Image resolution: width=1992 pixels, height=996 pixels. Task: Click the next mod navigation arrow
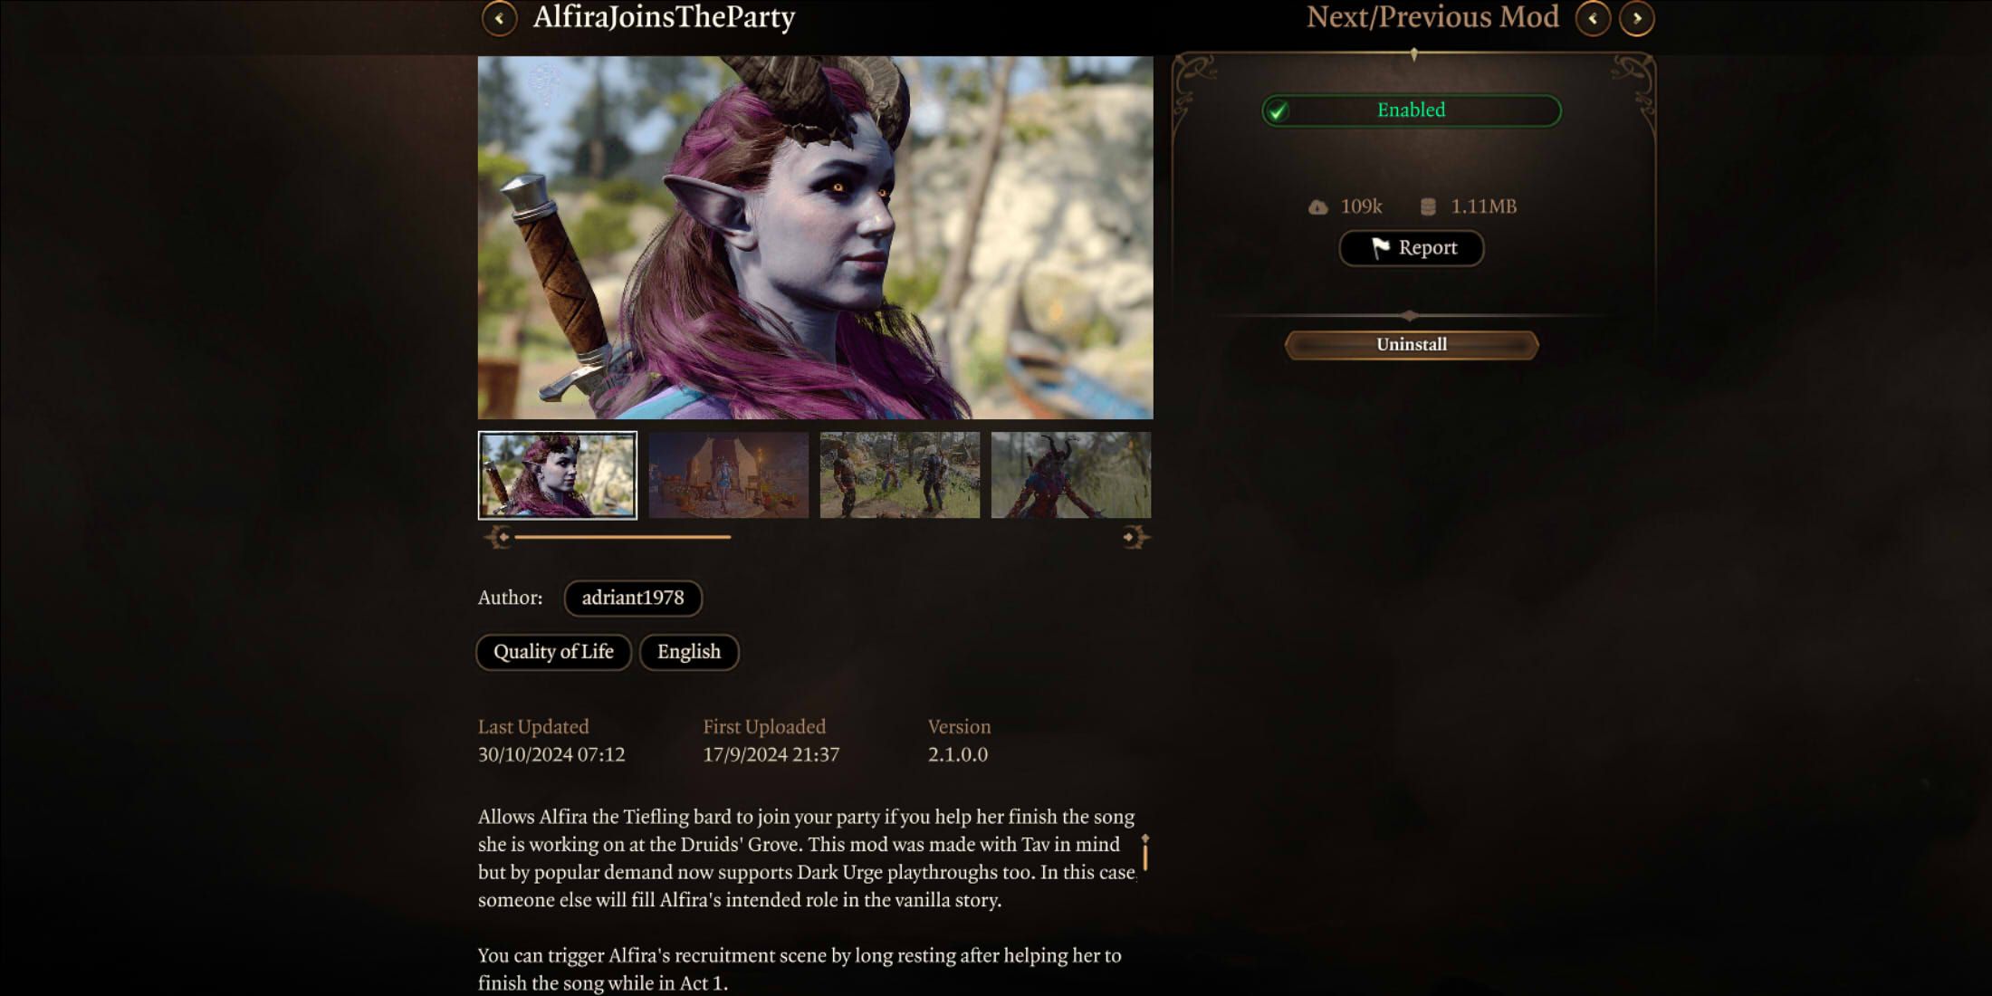click(x=1639, y=18)
